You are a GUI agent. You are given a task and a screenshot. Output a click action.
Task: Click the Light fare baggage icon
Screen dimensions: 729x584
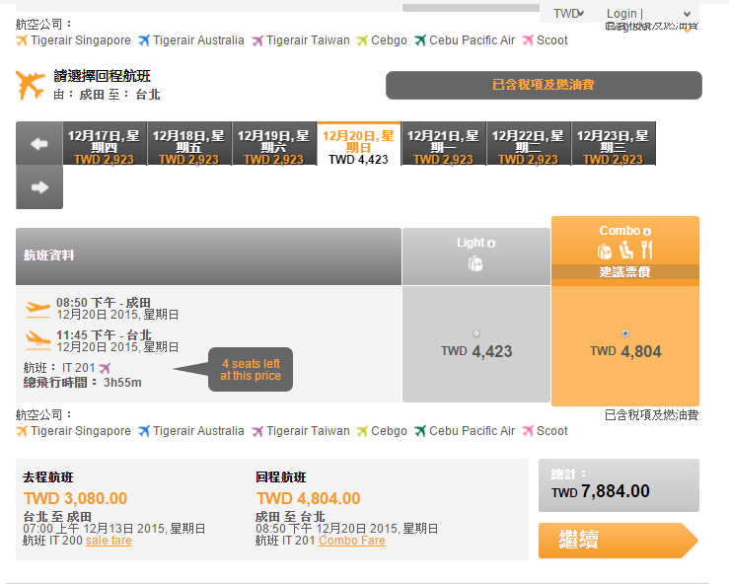coord(475,264)
